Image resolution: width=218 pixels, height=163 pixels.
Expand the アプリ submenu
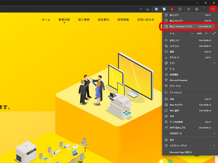pyautogui.click(x=190, y=63)
